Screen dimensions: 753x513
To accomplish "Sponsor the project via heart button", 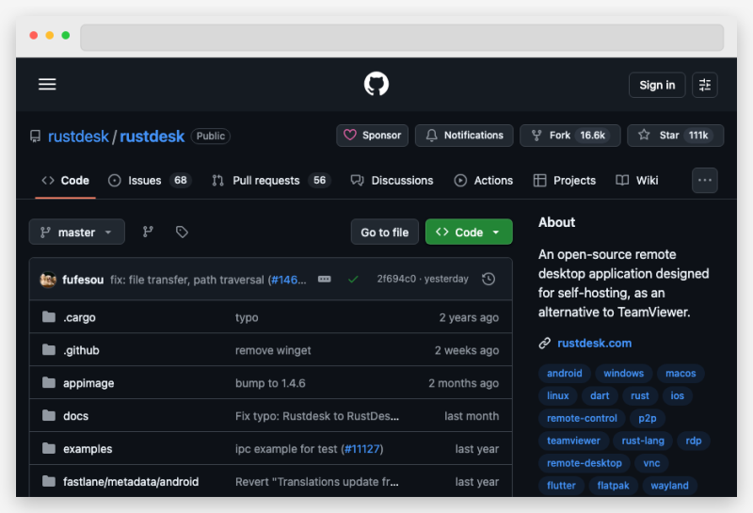I will 372,136.
